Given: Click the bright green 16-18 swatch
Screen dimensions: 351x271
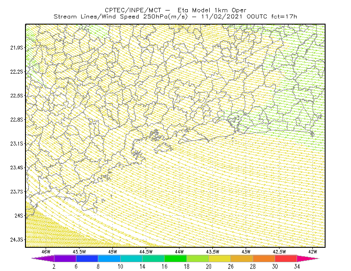Looking at the screenshot, I should [175, 258].
